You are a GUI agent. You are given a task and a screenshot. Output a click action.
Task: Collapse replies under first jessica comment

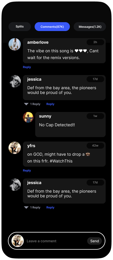pyautogui.click(x=32, y=104)
